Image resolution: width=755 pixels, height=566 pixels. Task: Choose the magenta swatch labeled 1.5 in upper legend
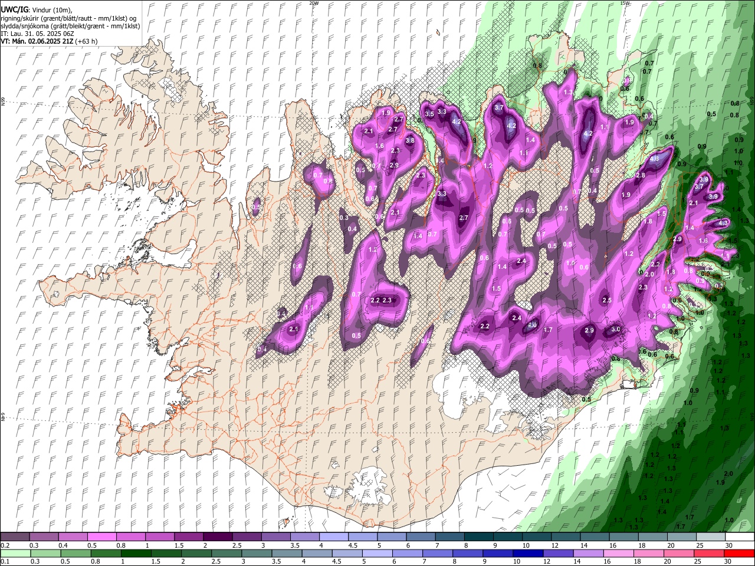tap(188, 537)
